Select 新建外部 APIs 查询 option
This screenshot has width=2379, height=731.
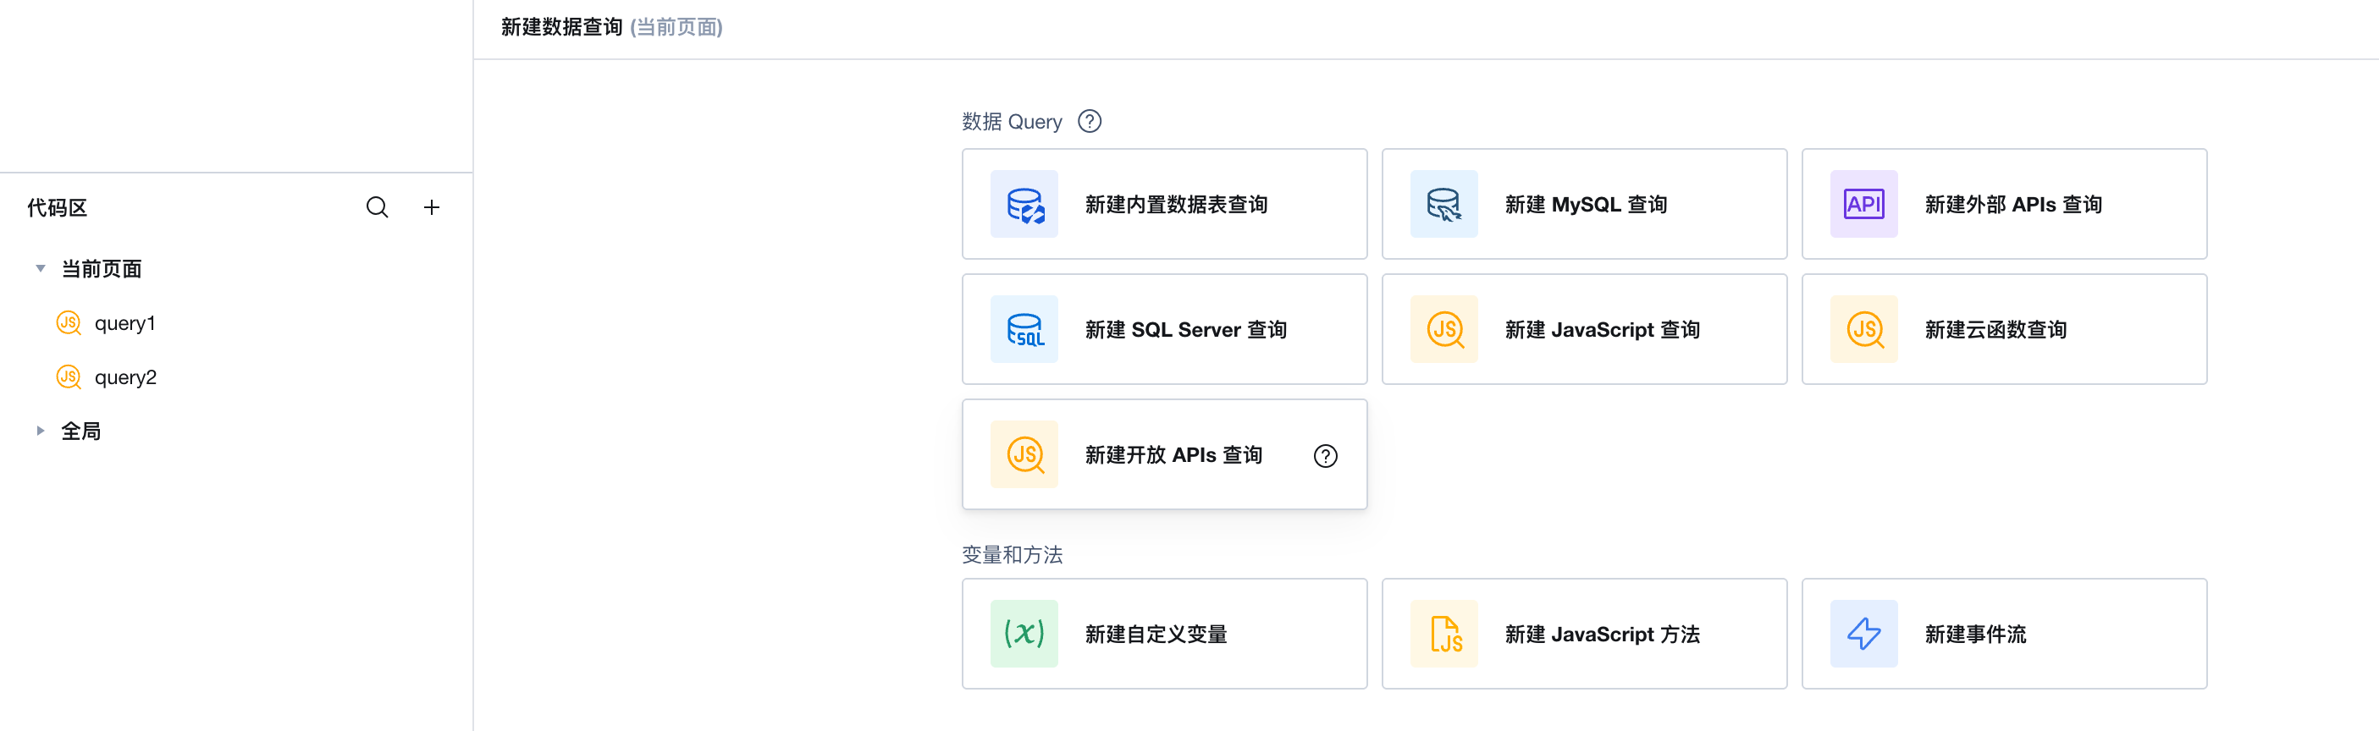(x=2004, y=205)
